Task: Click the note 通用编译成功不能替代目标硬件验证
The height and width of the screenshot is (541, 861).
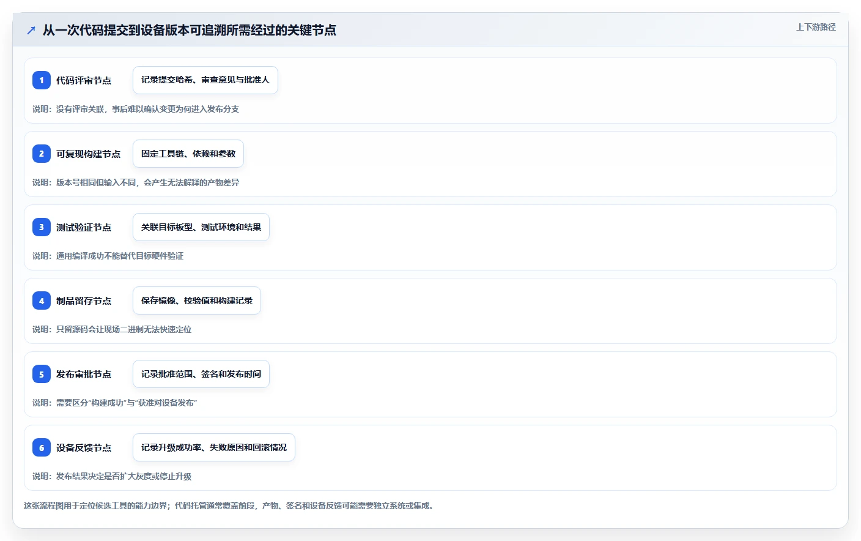Action: pos(108,256)
